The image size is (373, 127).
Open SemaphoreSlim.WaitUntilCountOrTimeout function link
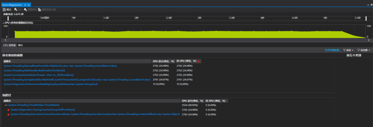77,79
